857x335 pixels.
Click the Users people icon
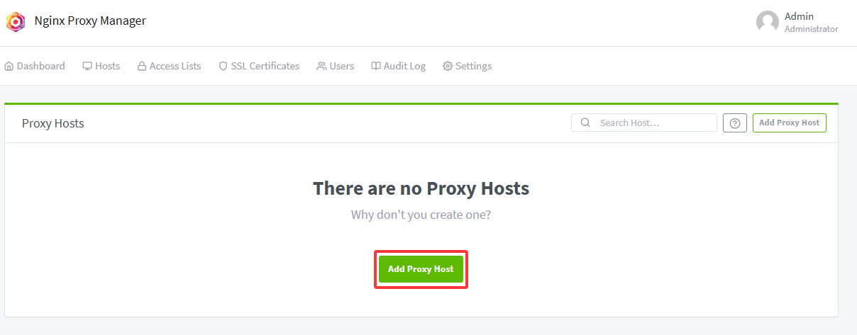pos(322,66)
